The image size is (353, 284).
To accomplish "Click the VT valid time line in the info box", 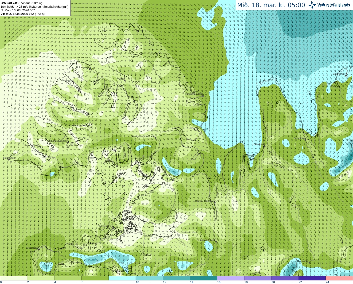I will click(x=23, y=14).
